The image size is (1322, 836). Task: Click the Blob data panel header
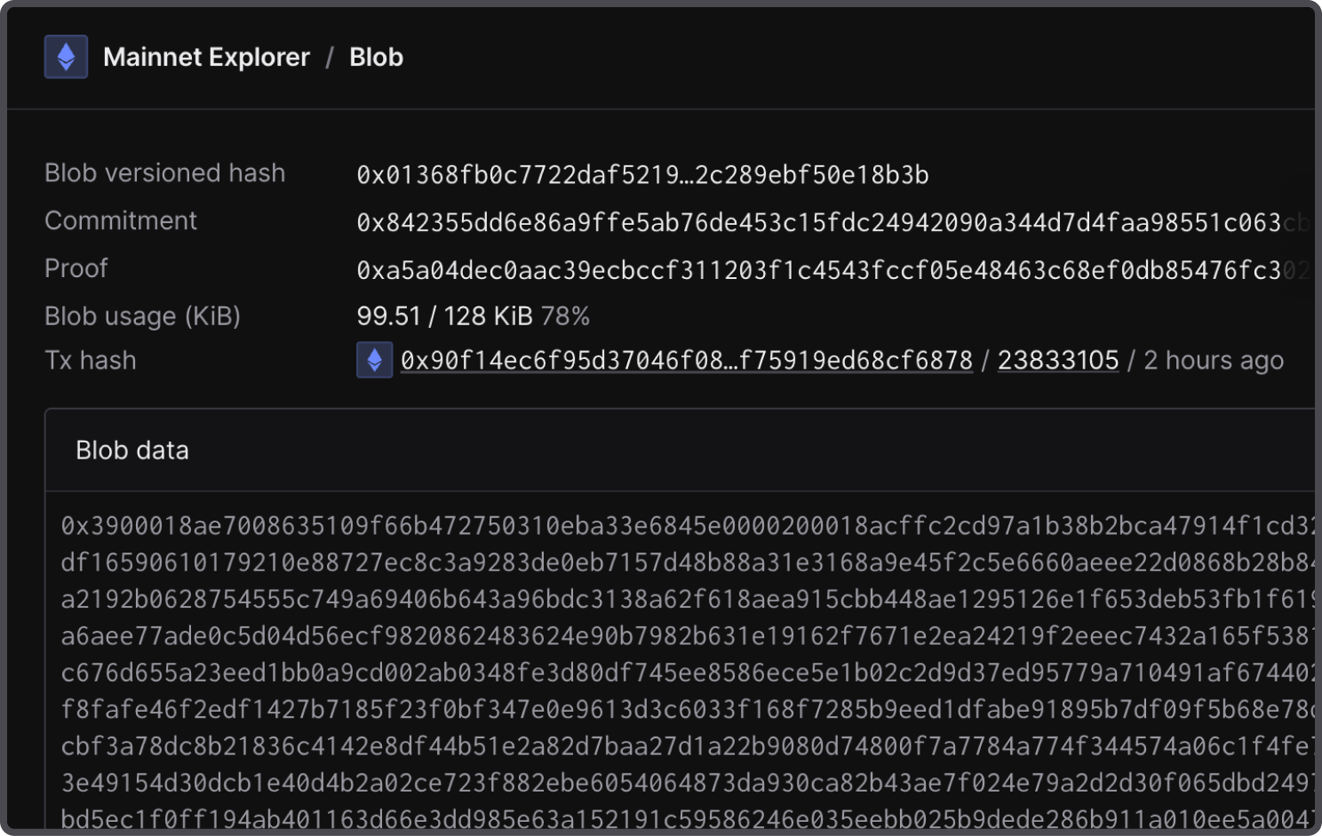tap(132, 450)
